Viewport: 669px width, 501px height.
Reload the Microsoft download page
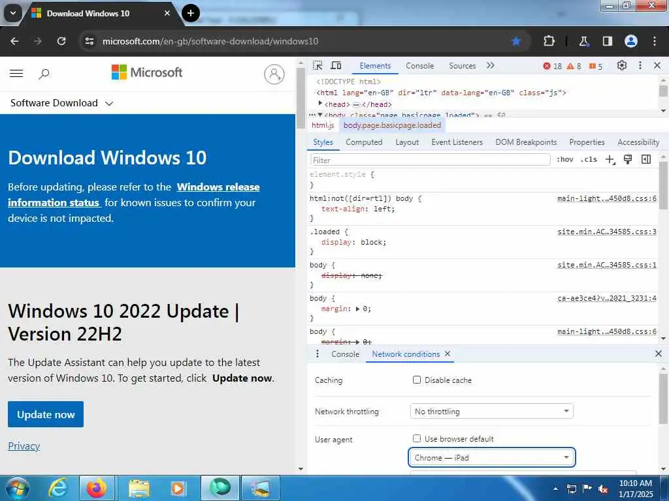[61, 41]
